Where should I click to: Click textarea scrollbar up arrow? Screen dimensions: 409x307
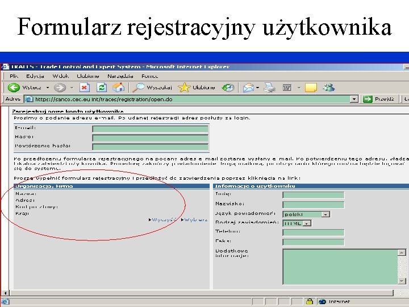(402, 252)
